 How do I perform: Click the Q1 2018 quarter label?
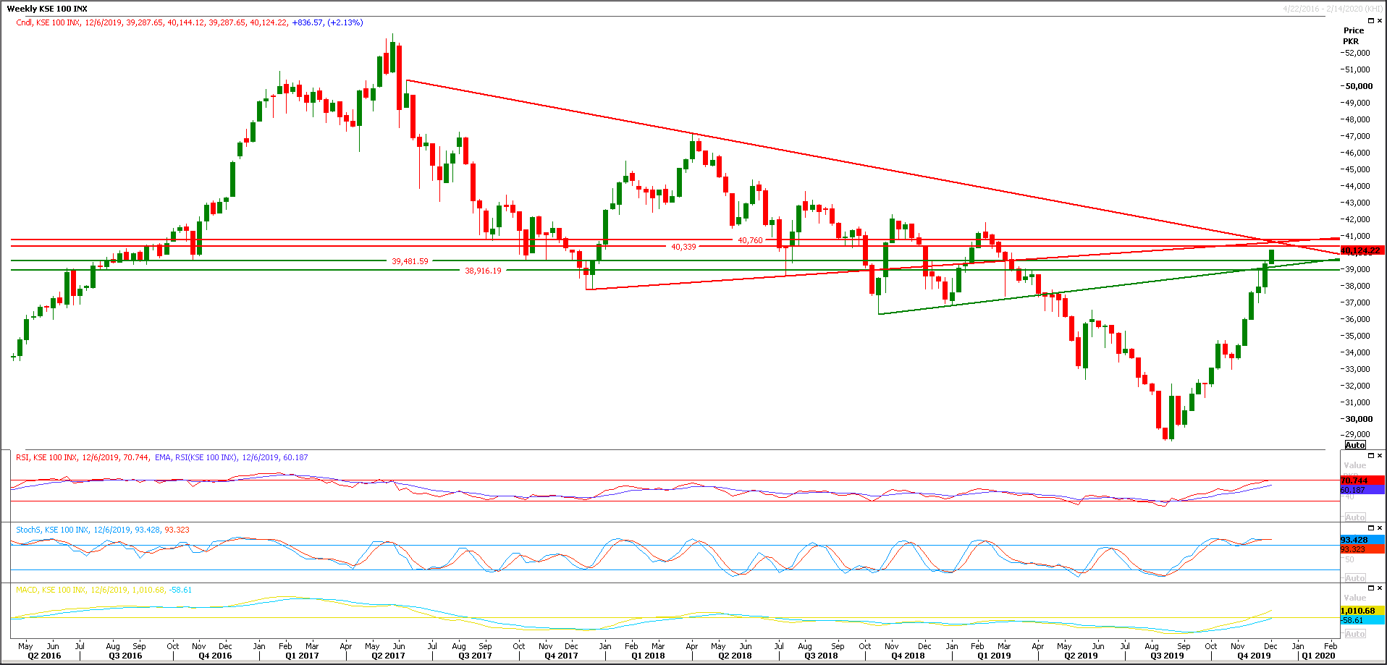coord(648,656)
